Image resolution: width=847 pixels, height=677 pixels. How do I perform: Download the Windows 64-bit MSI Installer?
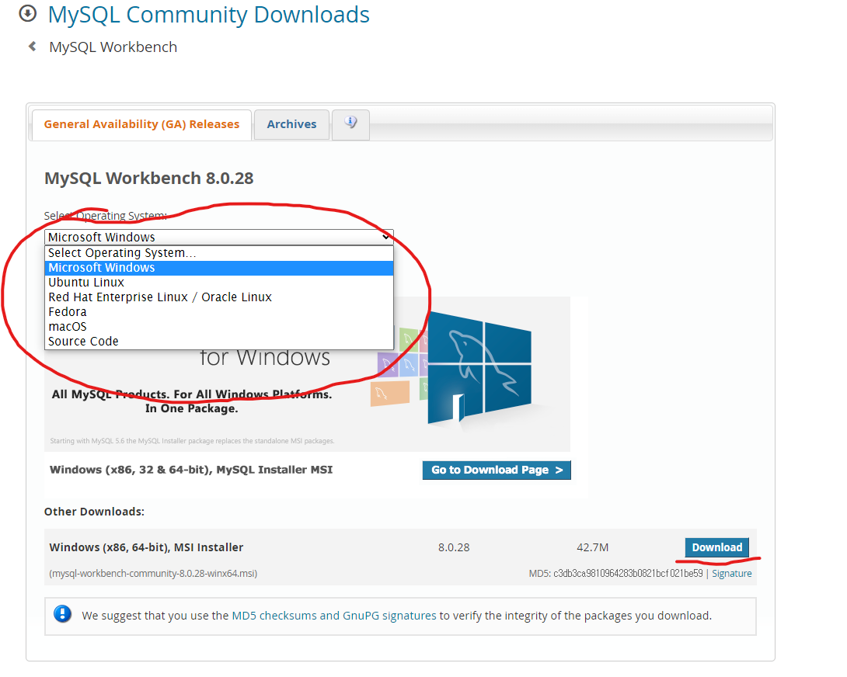(x=716, y=547)
